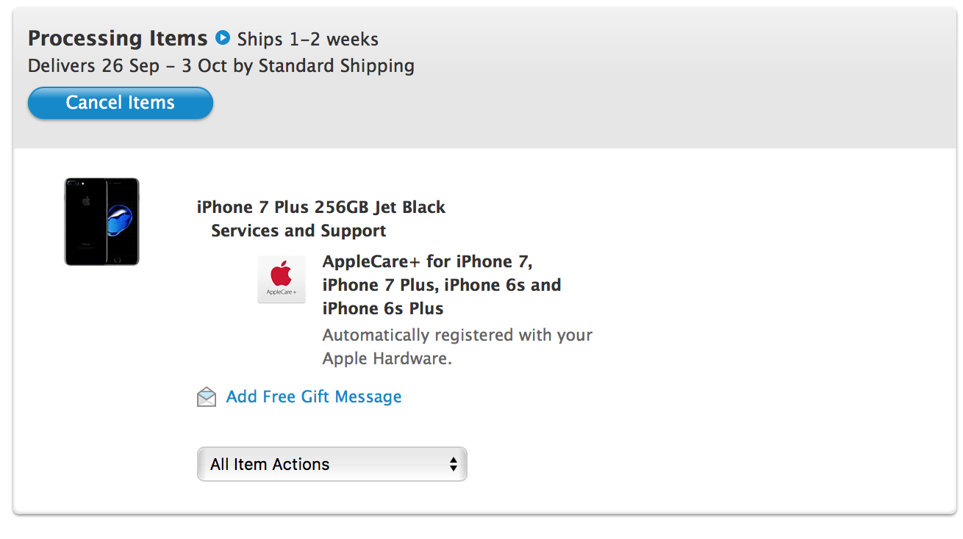Click the blue arrow icon beside Processing Items

(223, 37)
